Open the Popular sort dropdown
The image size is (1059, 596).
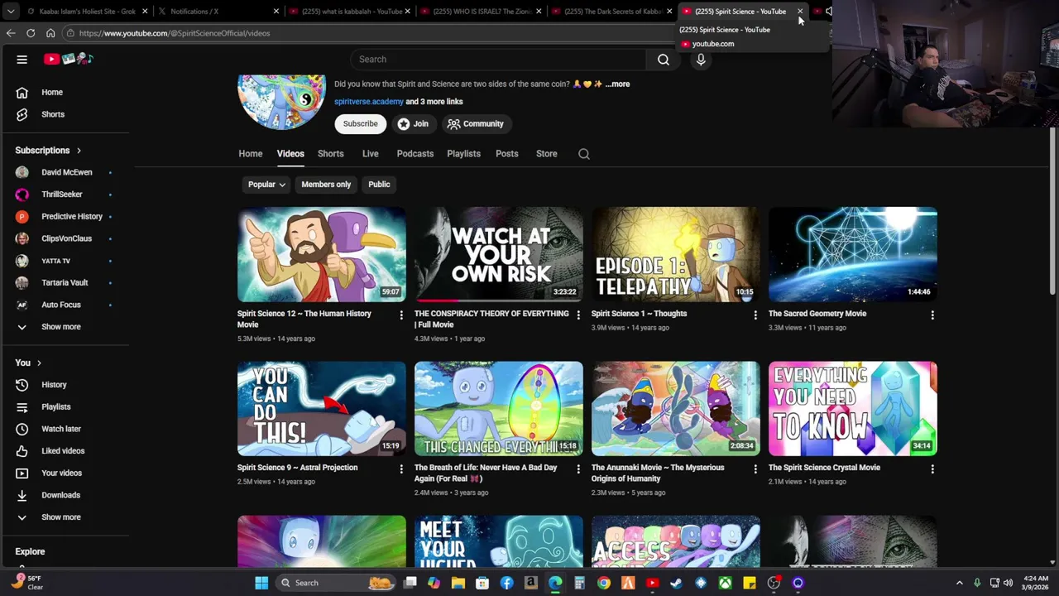tap(266, 185)
